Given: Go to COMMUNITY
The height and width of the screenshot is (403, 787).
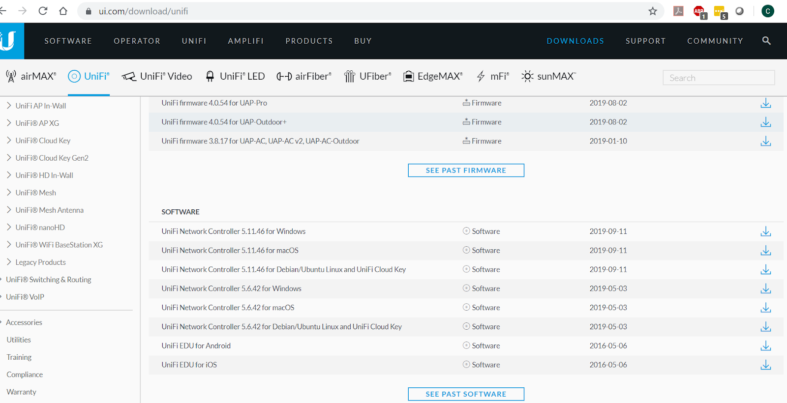Looking at the screenshot, I should tap(715, 41).
